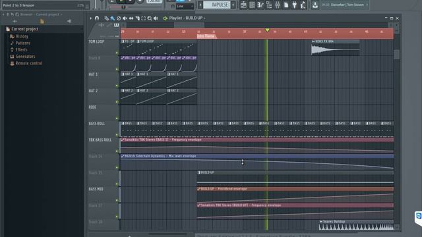Image resolution: width=422 pixels, height=237 pixels.
Task: Click pattern selector plus button beside IMPULSE
Action: coord(233,5)
